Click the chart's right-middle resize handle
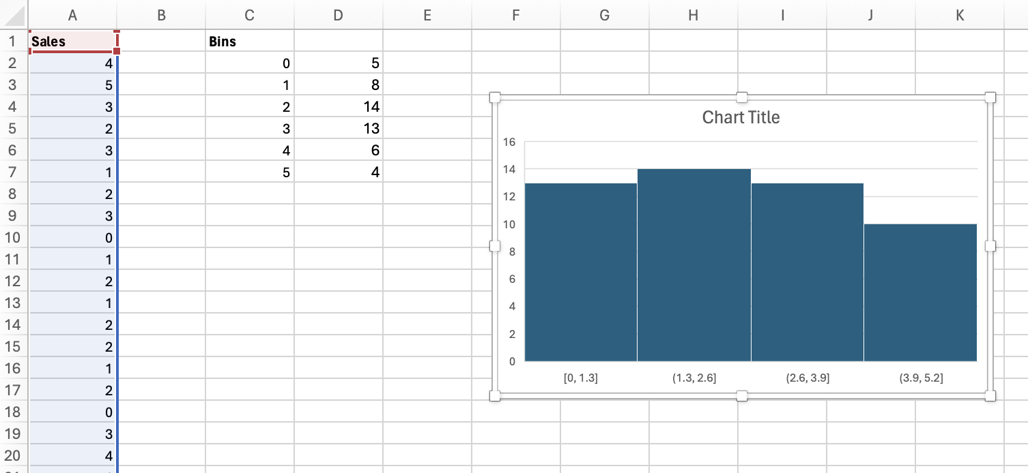The image size is (1028, 473). [990, 246]
